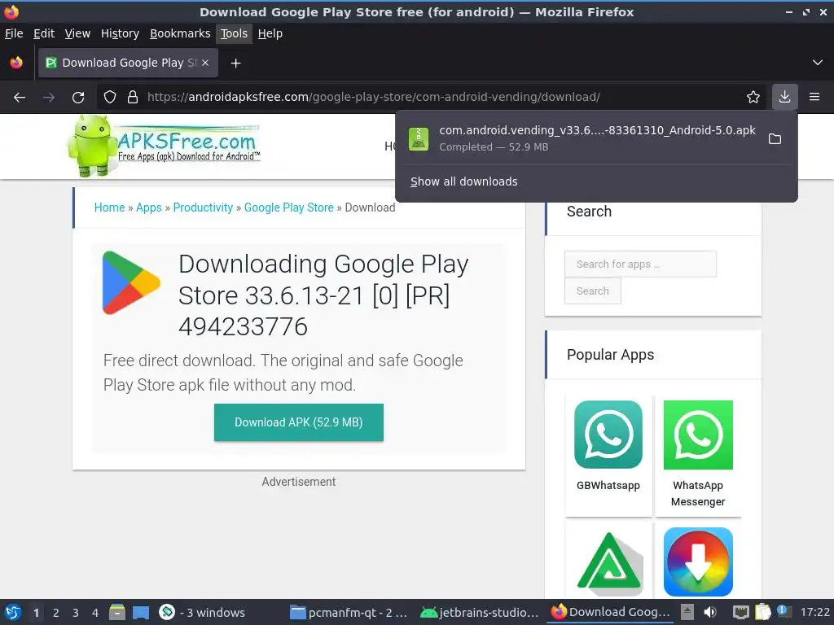The height and width of the screenshot is (625, 834).
Task: Open the GBWhatsapp app icon
Action: pyautogui.click(x=608, y=435)
